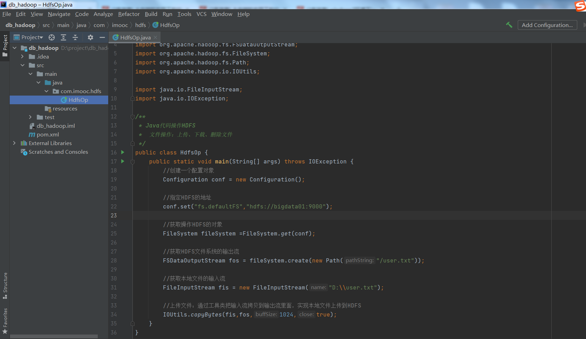The image size is (586, 339).
Task: Select HdfsOp class in project tree
Action: (x=59, y=100)
